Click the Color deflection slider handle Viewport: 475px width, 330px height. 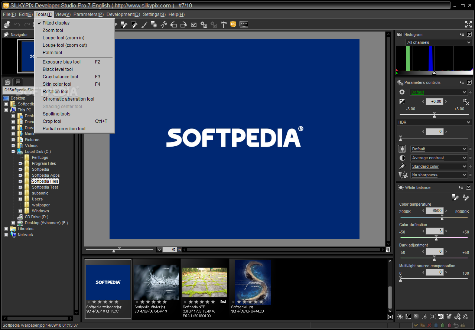pos(436,239)
